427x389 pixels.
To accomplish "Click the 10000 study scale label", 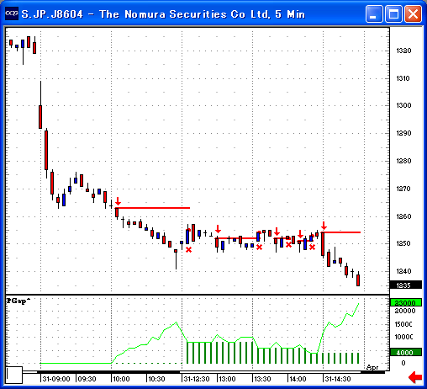I will pos(403,337).
